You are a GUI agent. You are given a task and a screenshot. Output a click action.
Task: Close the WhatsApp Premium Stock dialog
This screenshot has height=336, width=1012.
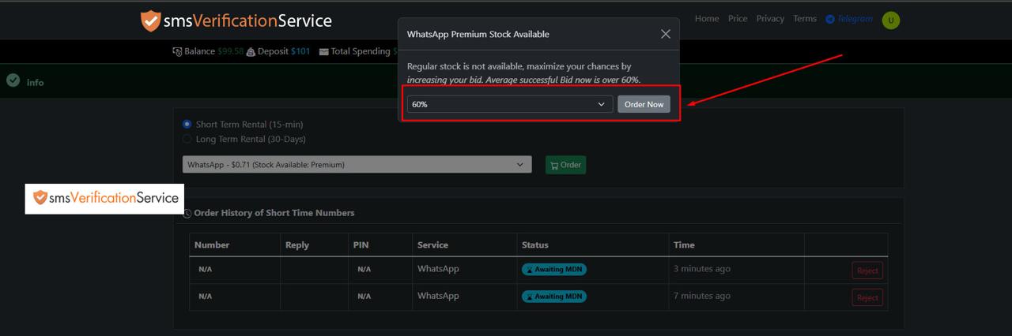click(x=665, y=34)
